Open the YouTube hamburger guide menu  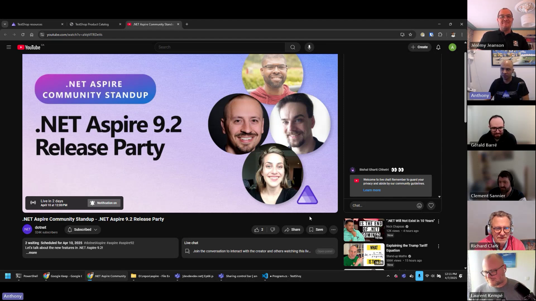(x=9, y=47)
